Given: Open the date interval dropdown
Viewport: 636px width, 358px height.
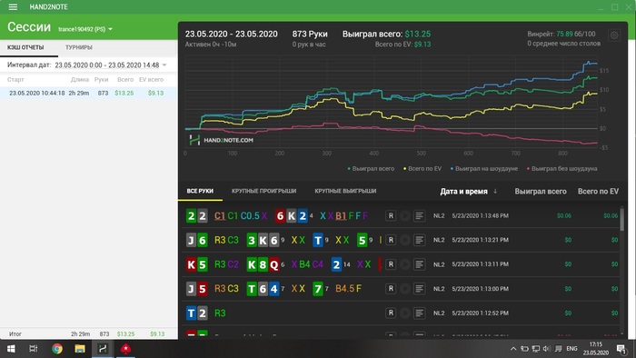Looking at the screenshot, I should tap(164, 65).
